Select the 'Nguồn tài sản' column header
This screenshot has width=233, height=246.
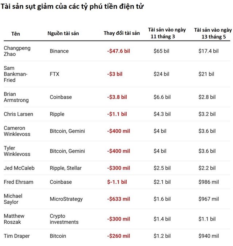point(63,34)
